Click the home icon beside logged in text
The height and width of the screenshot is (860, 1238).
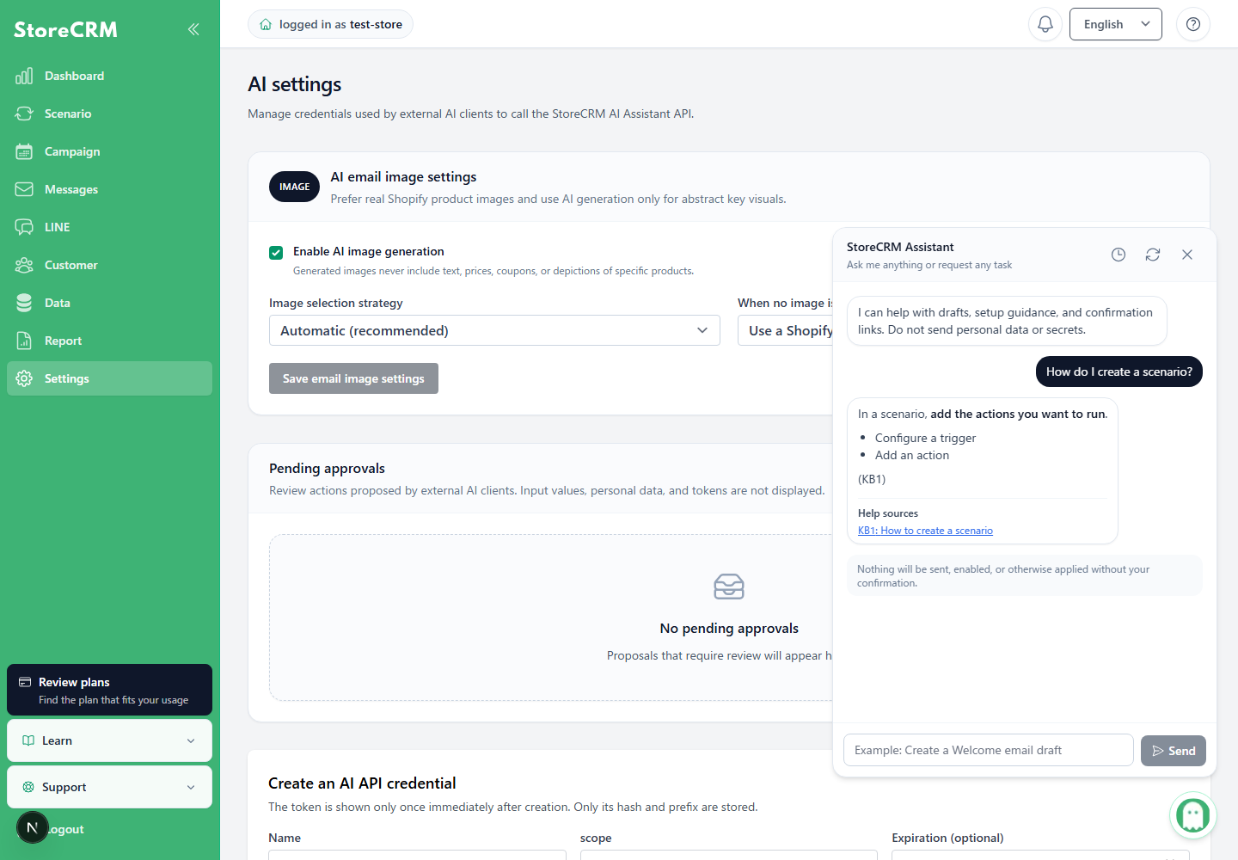click(x=266, y=24)
